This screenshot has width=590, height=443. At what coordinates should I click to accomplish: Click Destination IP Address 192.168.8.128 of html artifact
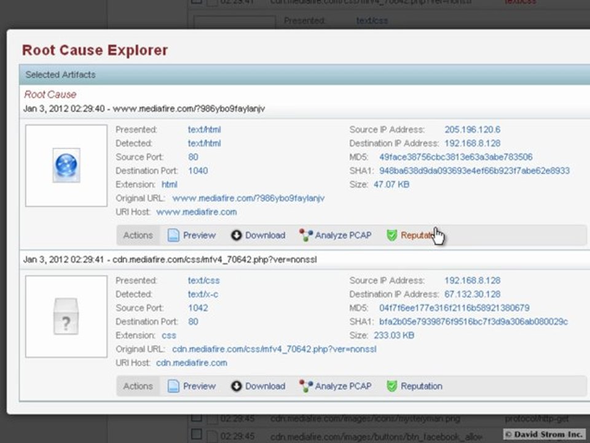click(x=472, y=143)
